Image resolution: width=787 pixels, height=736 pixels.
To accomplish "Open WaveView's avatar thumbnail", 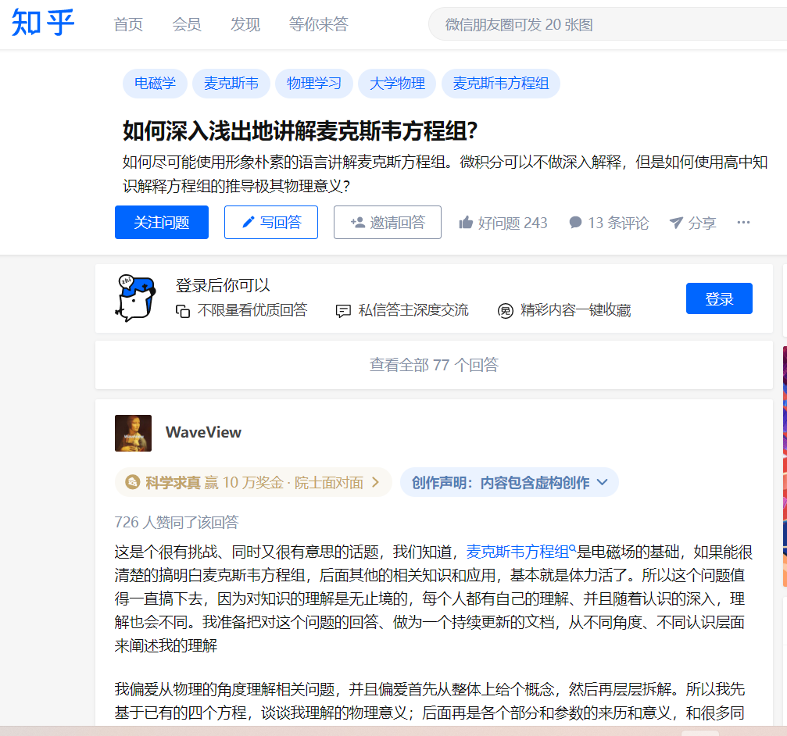I will (x=133, y=433).
